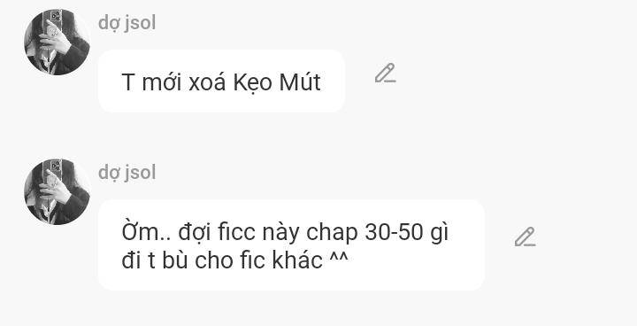Open the avatar beside the first dợ jsol message
Viewport: 637px width, 326px height.
point(57,42)
